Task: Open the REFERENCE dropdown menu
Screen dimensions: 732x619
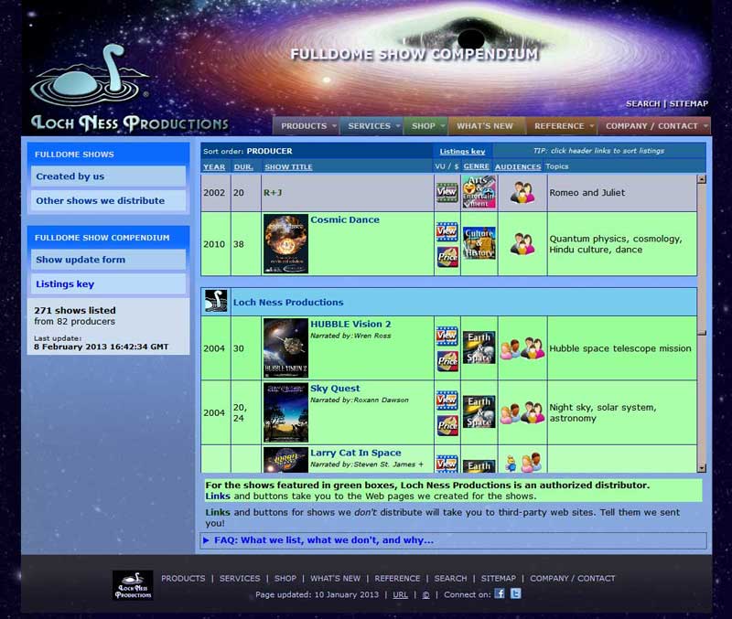Action: tap(564, 126)
